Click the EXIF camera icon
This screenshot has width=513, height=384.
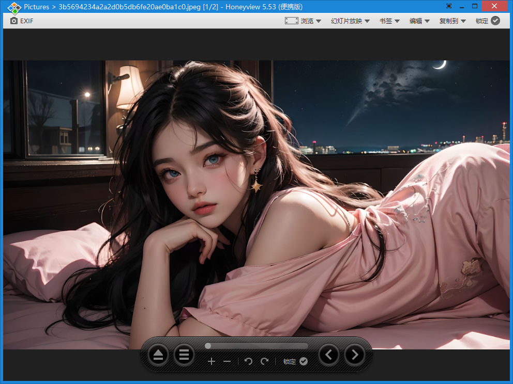14,21
